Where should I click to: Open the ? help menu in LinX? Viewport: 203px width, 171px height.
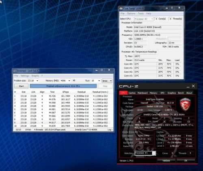[x=42, y=76]
